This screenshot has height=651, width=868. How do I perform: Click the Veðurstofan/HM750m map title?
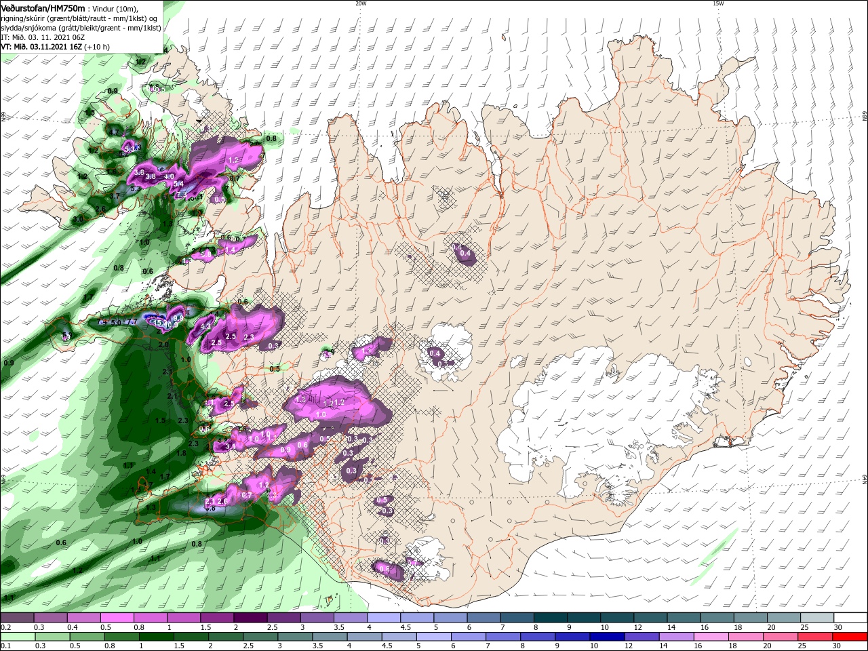pos(43,8)
